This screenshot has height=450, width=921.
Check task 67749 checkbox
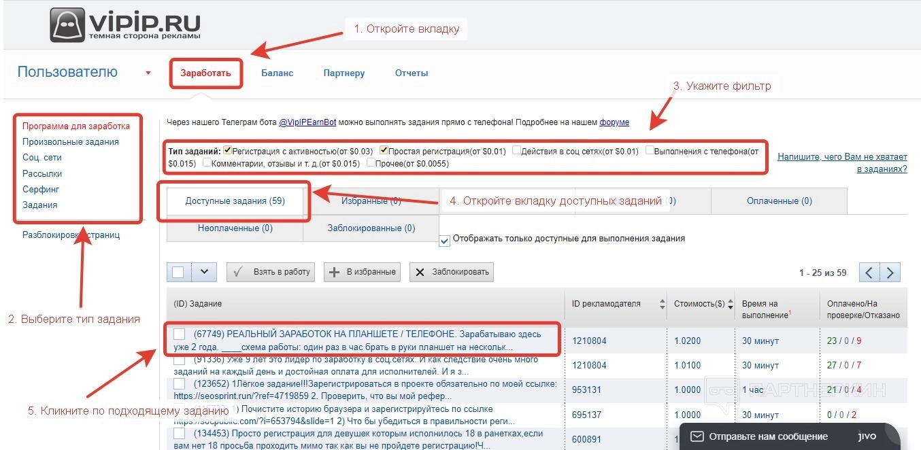[x=180, y=334]
